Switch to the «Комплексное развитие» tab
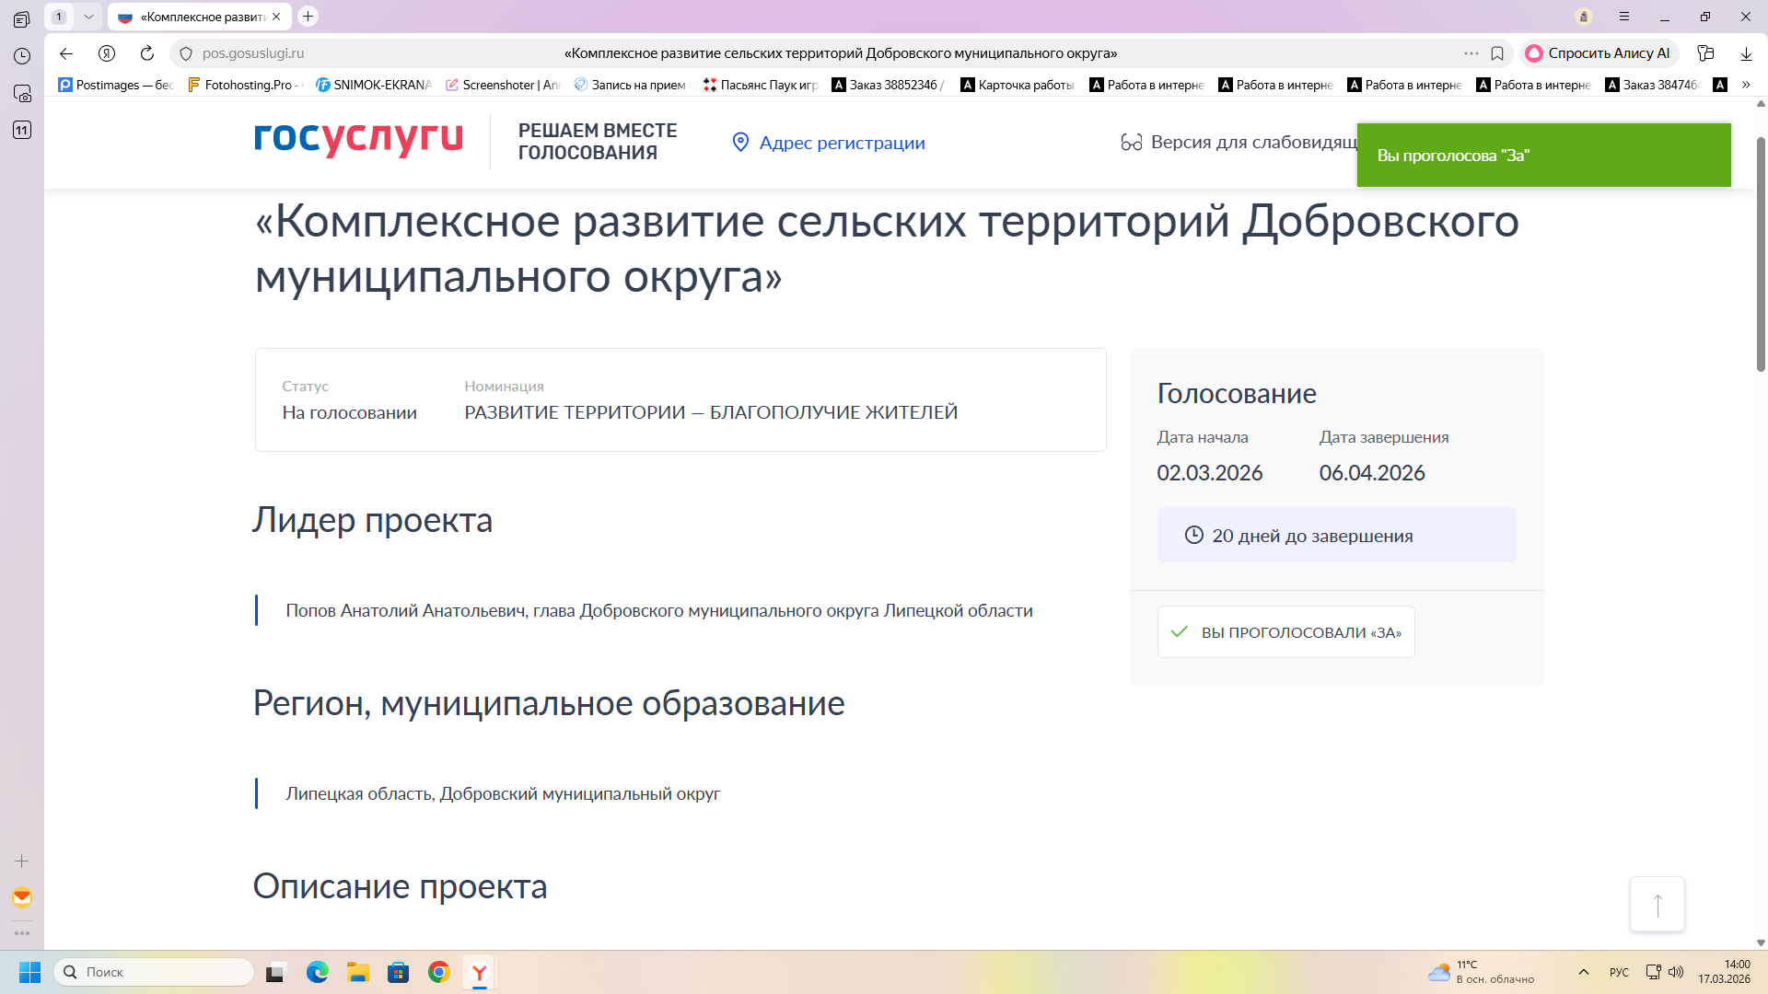 (x=199, y=17)
